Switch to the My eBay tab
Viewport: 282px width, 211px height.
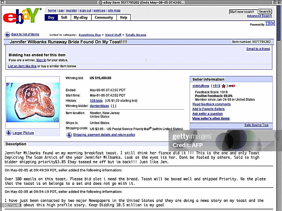pyautogui.click(x=81, y=17)
